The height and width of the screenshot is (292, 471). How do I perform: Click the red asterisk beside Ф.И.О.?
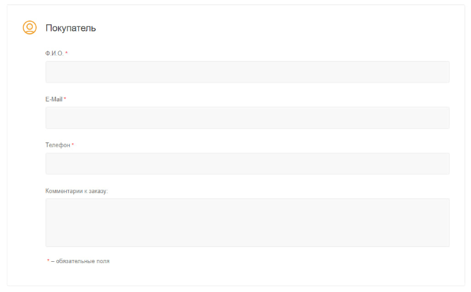pos(66,53)
